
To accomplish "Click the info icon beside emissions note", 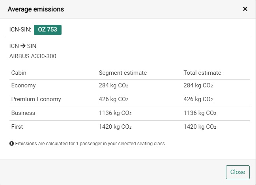I will point(11,144).
